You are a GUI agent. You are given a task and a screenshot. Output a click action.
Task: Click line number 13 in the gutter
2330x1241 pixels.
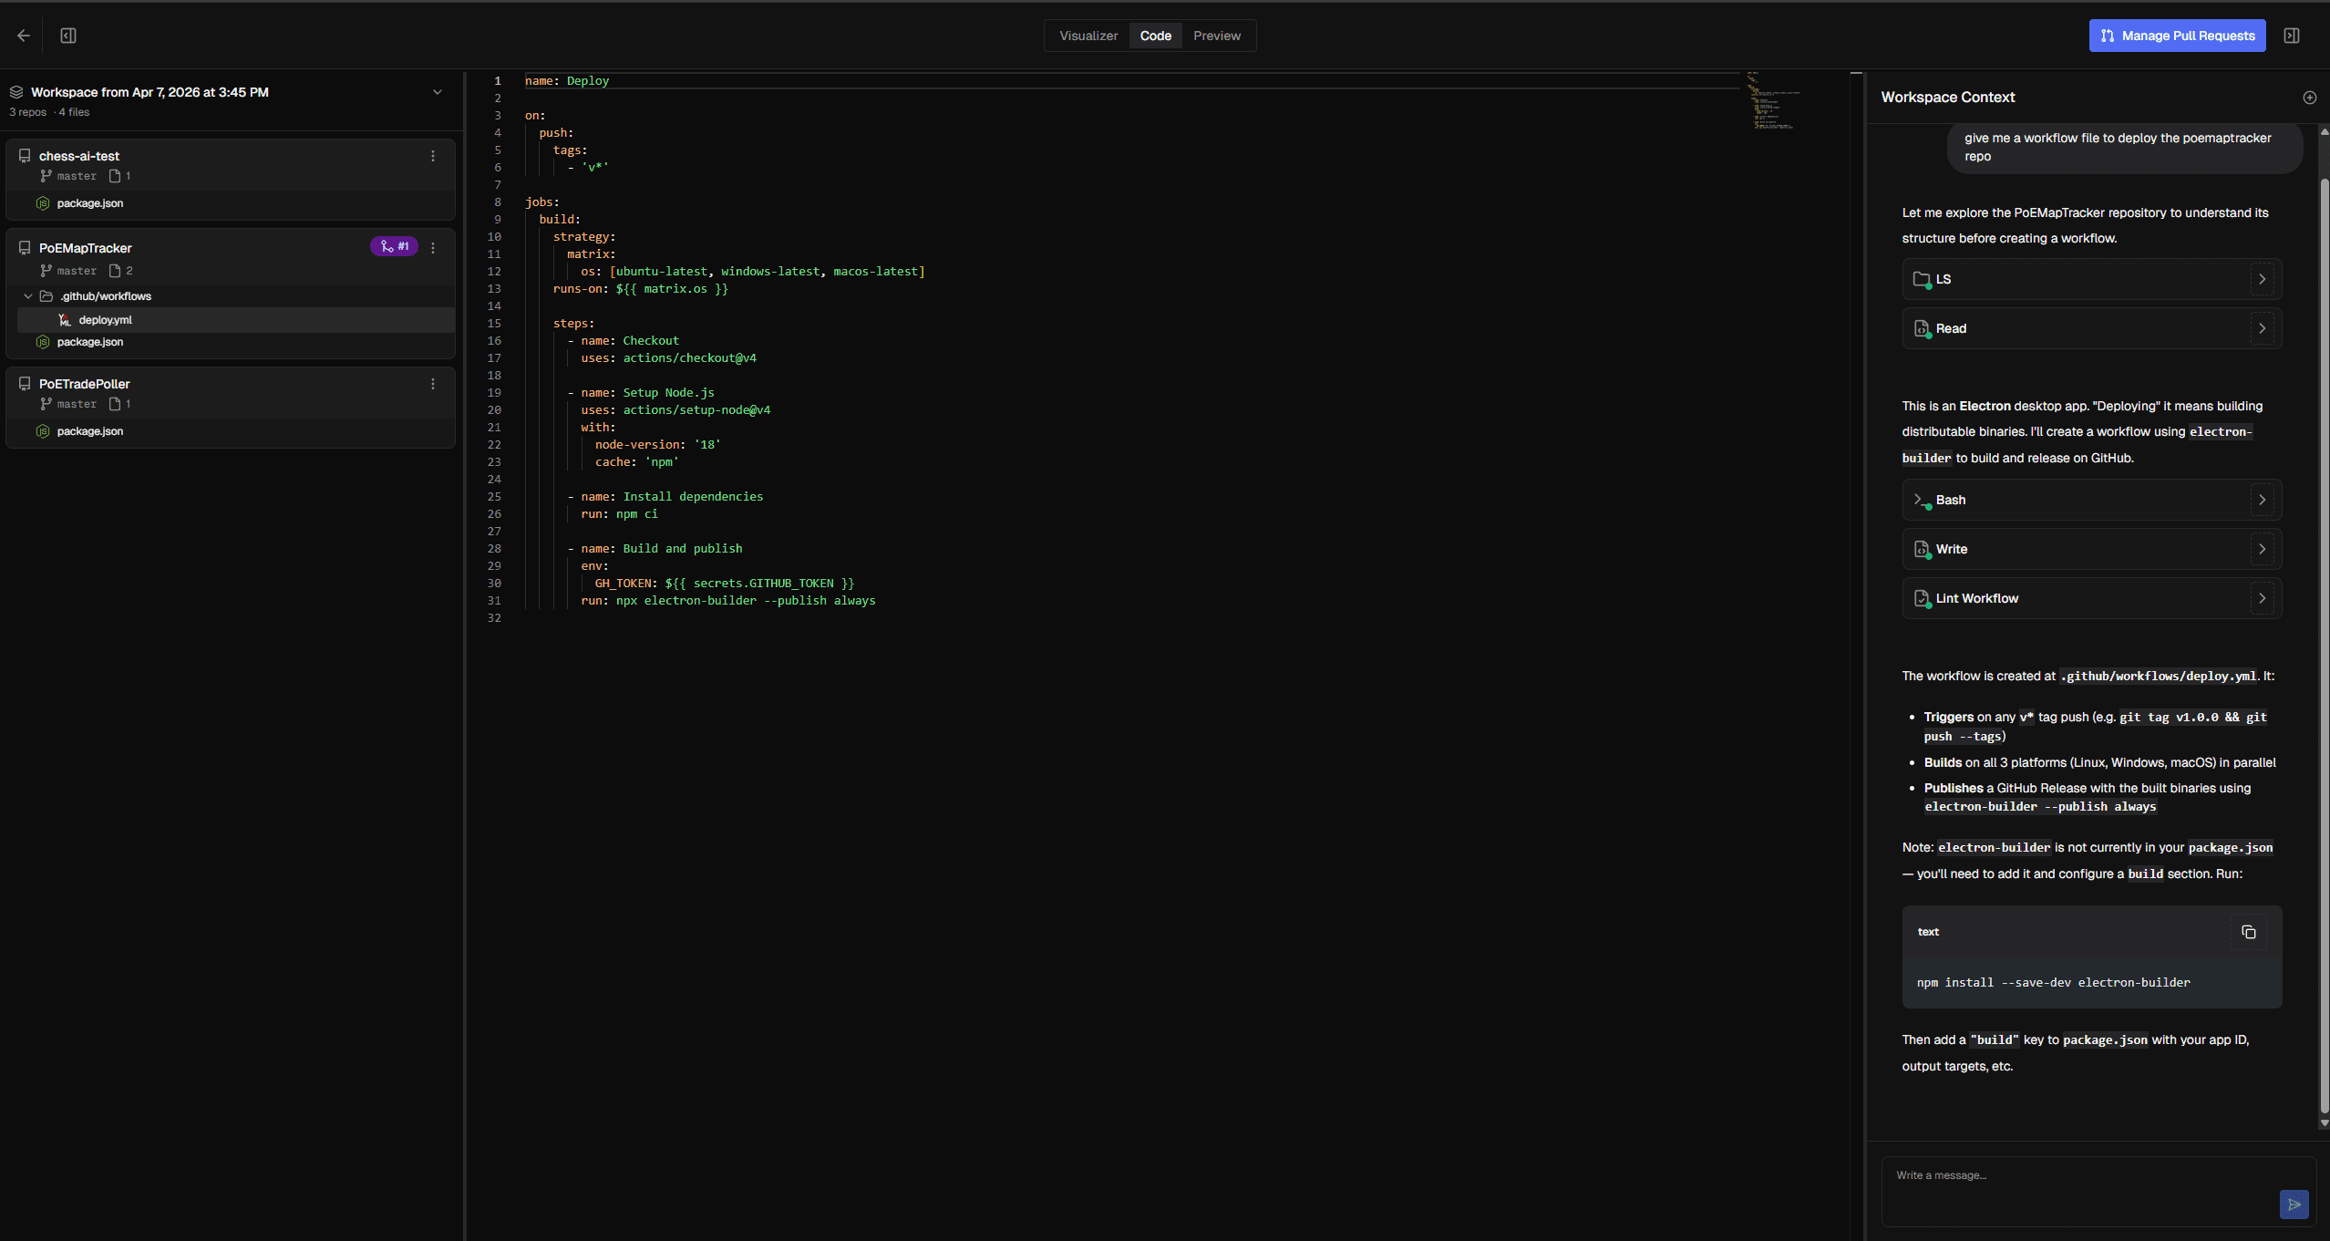(x=494, y=289)
